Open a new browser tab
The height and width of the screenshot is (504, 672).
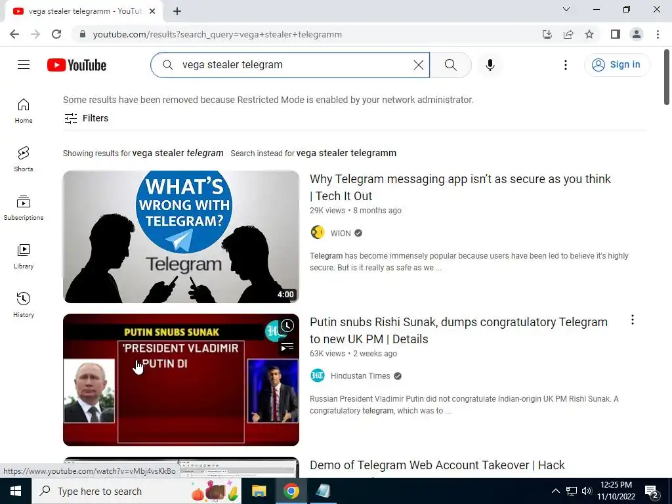point(177,11)
